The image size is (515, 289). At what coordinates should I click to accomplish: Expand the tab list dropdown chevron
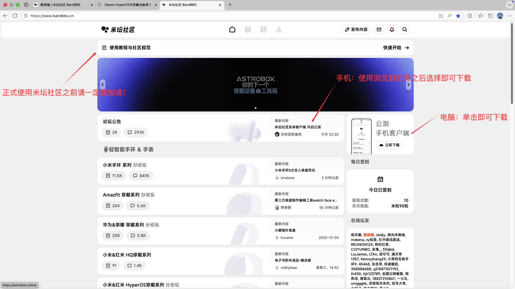point(509,5)
